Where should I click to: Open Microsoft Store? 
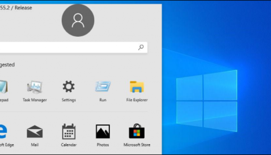pos(137,135)
